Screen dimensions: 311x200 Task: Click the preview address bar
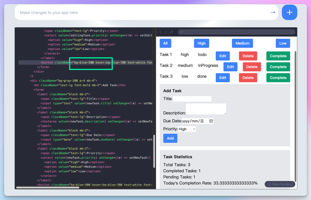click(x=236, y=32)
